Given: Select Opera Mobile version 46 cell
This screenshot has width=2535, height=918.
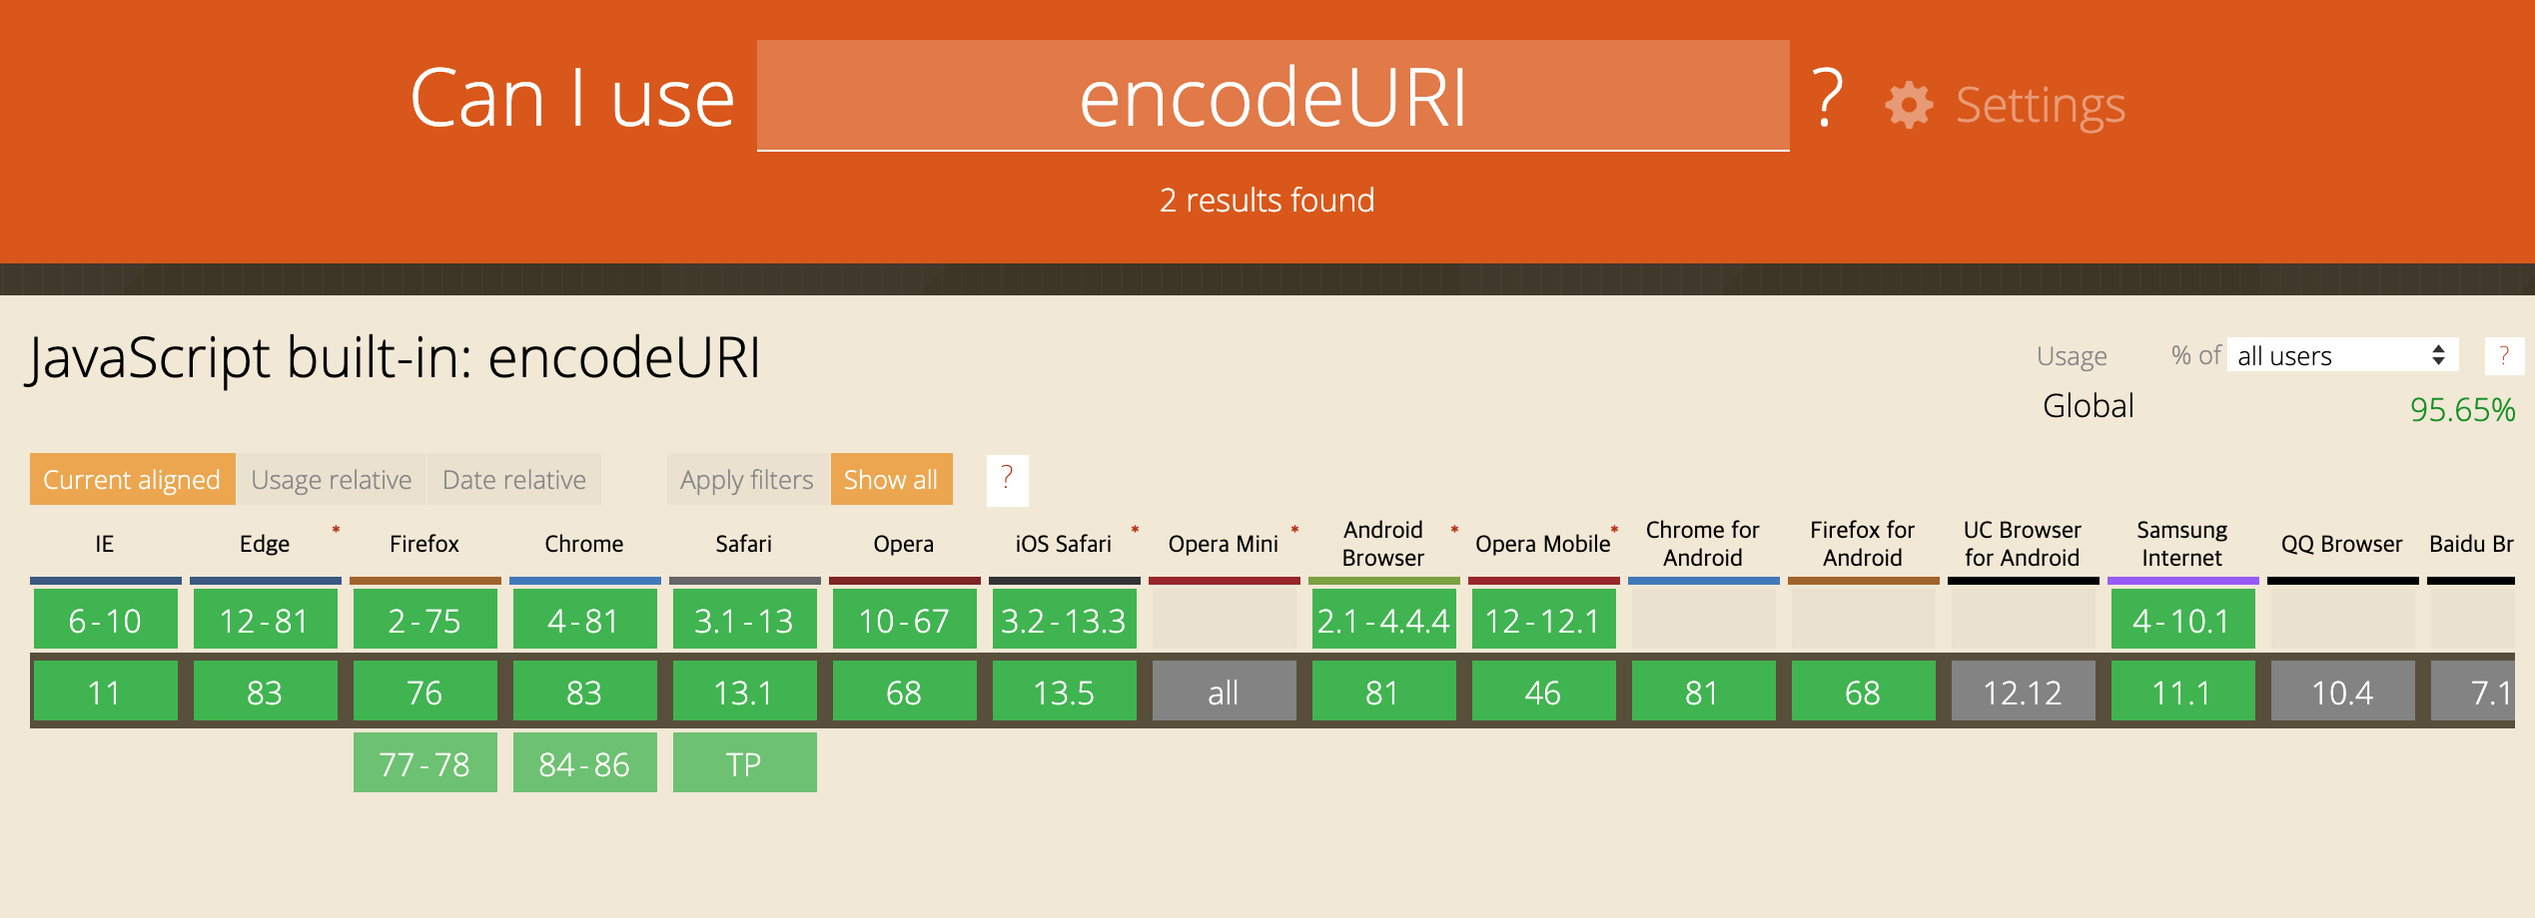Looking at the screenshot, I should (x=1544, y=690).
